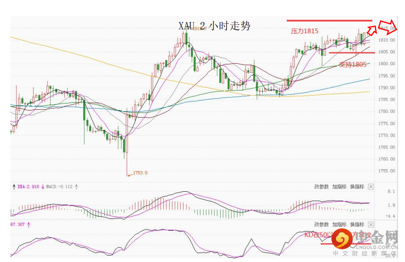
Task: Select the MACD:-0.112 value label
Action: pos(60,187)
